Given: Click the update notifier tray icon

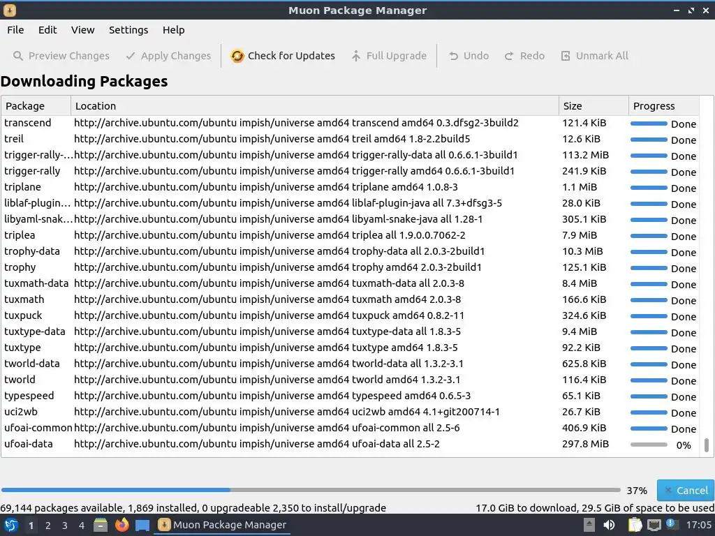Looking at the screenshot, I should [x=672, y=524].
